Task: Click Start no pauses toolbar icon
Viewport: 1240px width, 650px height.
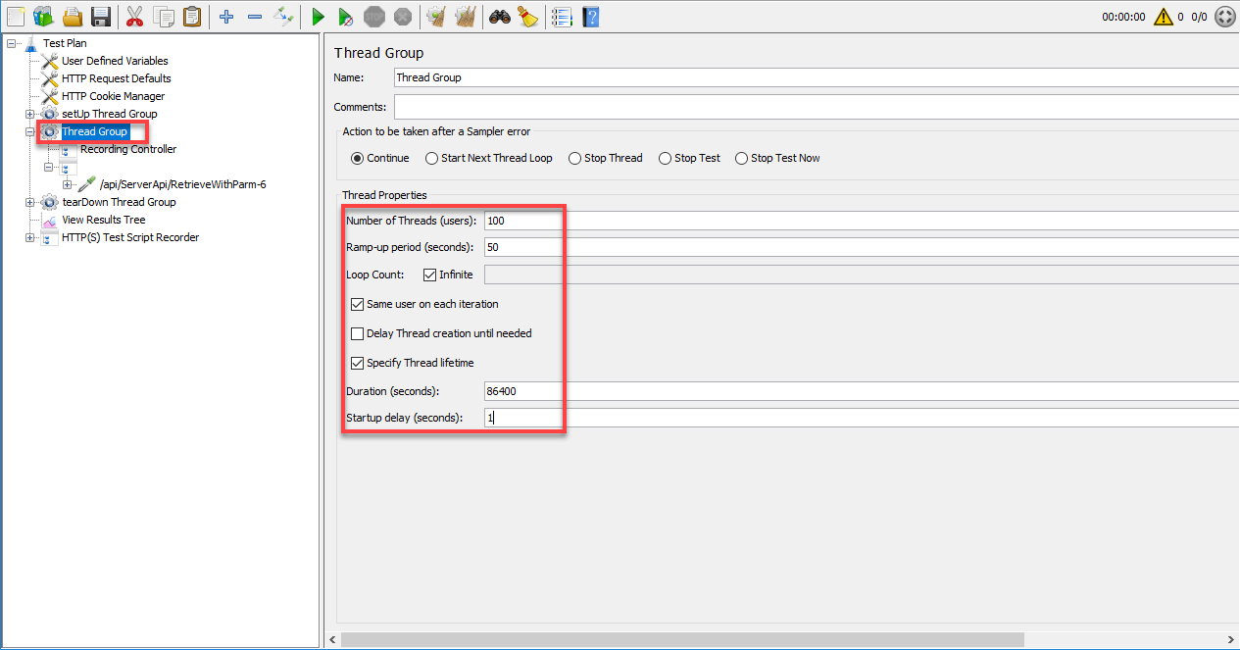Action: 345,17
